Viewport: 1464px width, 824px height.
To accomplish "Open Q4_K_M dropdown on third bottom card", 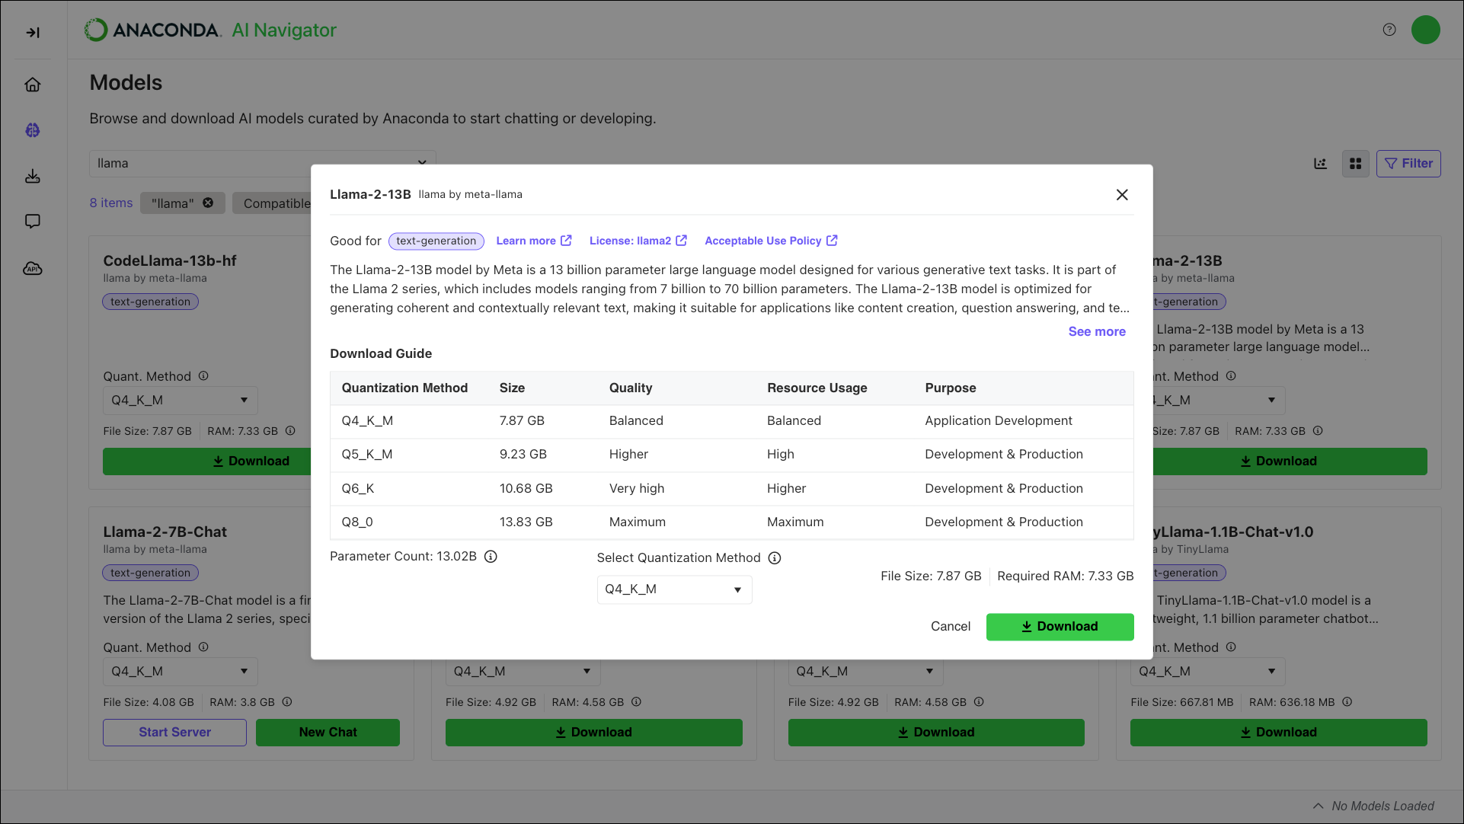I will pyautogui.click(x=865, y=672).
